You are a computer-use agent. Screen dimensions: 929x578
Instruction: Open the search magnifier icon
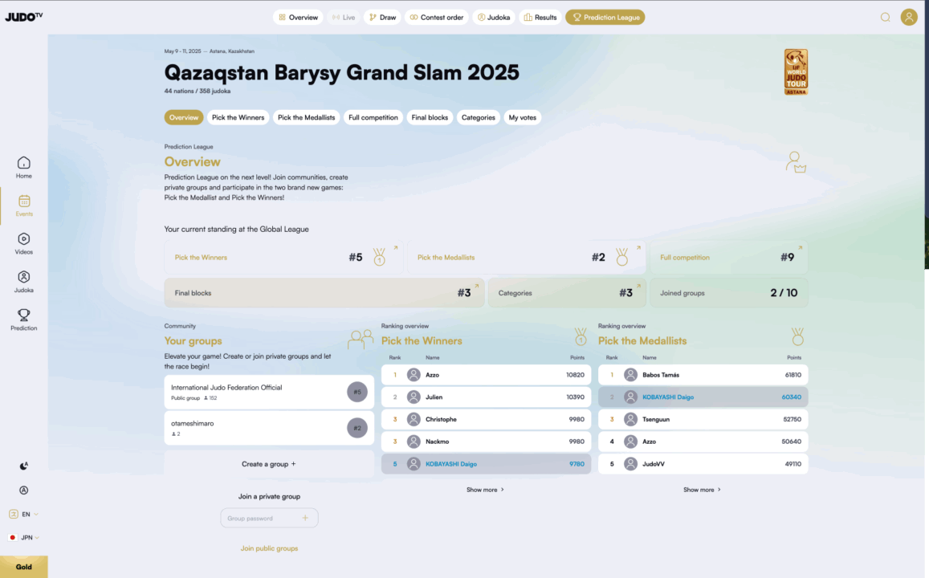(x=885, y=17)
